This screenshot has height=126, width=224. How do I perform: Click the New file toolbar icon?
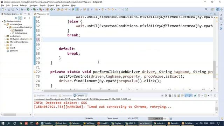tap(3, 9)
